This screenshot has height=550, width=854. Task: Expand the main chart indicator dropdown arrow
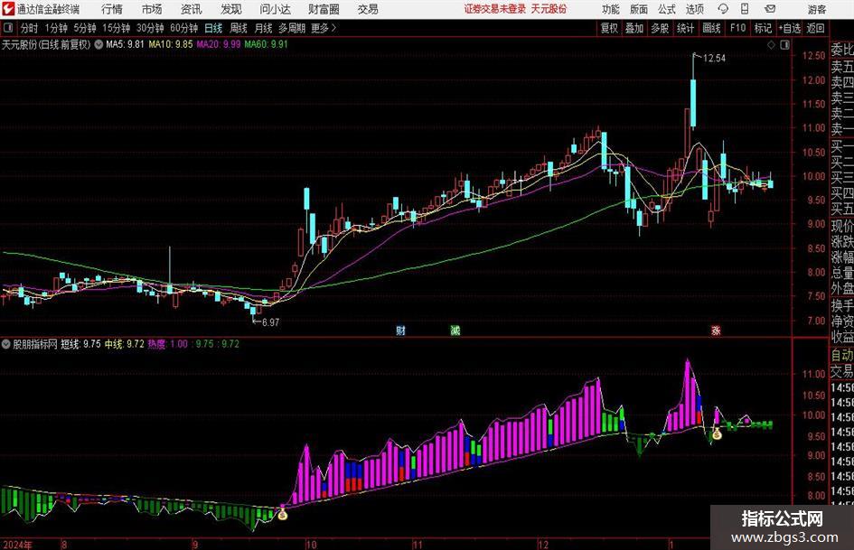[x=99, y=44]
